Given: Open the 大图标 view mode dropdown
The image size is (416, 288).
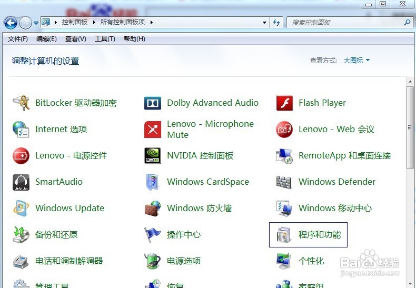Looking at the screenshot, I should click(356, 61).
